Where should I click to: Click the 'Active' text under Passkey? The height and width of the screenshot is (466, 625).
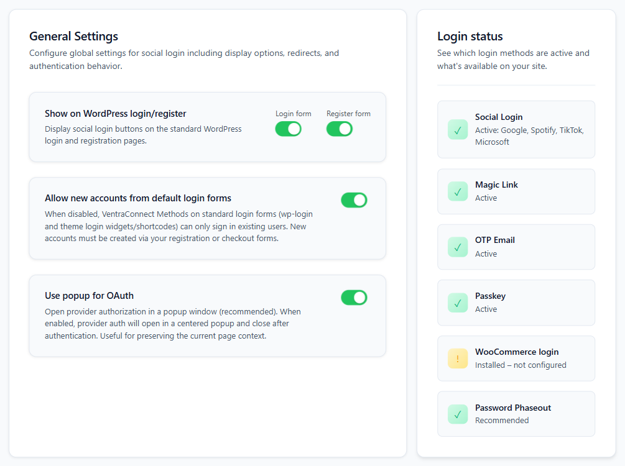pos(486,309)
